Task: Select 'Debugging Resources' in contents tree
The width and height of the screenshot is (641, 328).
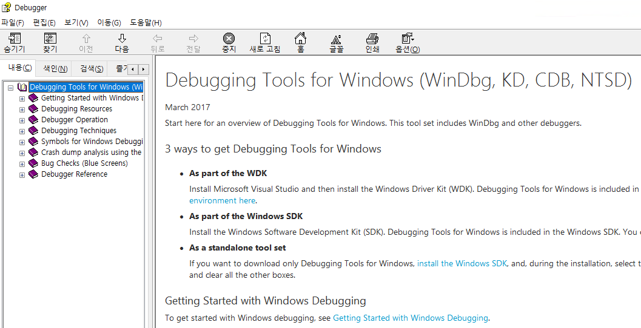Action: 77,109
